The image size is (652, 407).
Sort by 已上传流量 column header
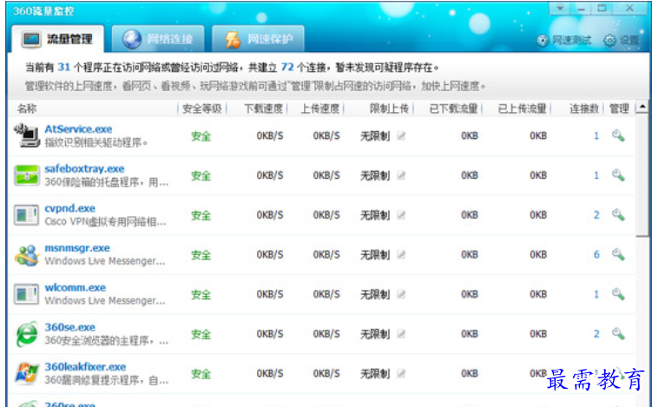pyautogui.click(x=523, y=109)
